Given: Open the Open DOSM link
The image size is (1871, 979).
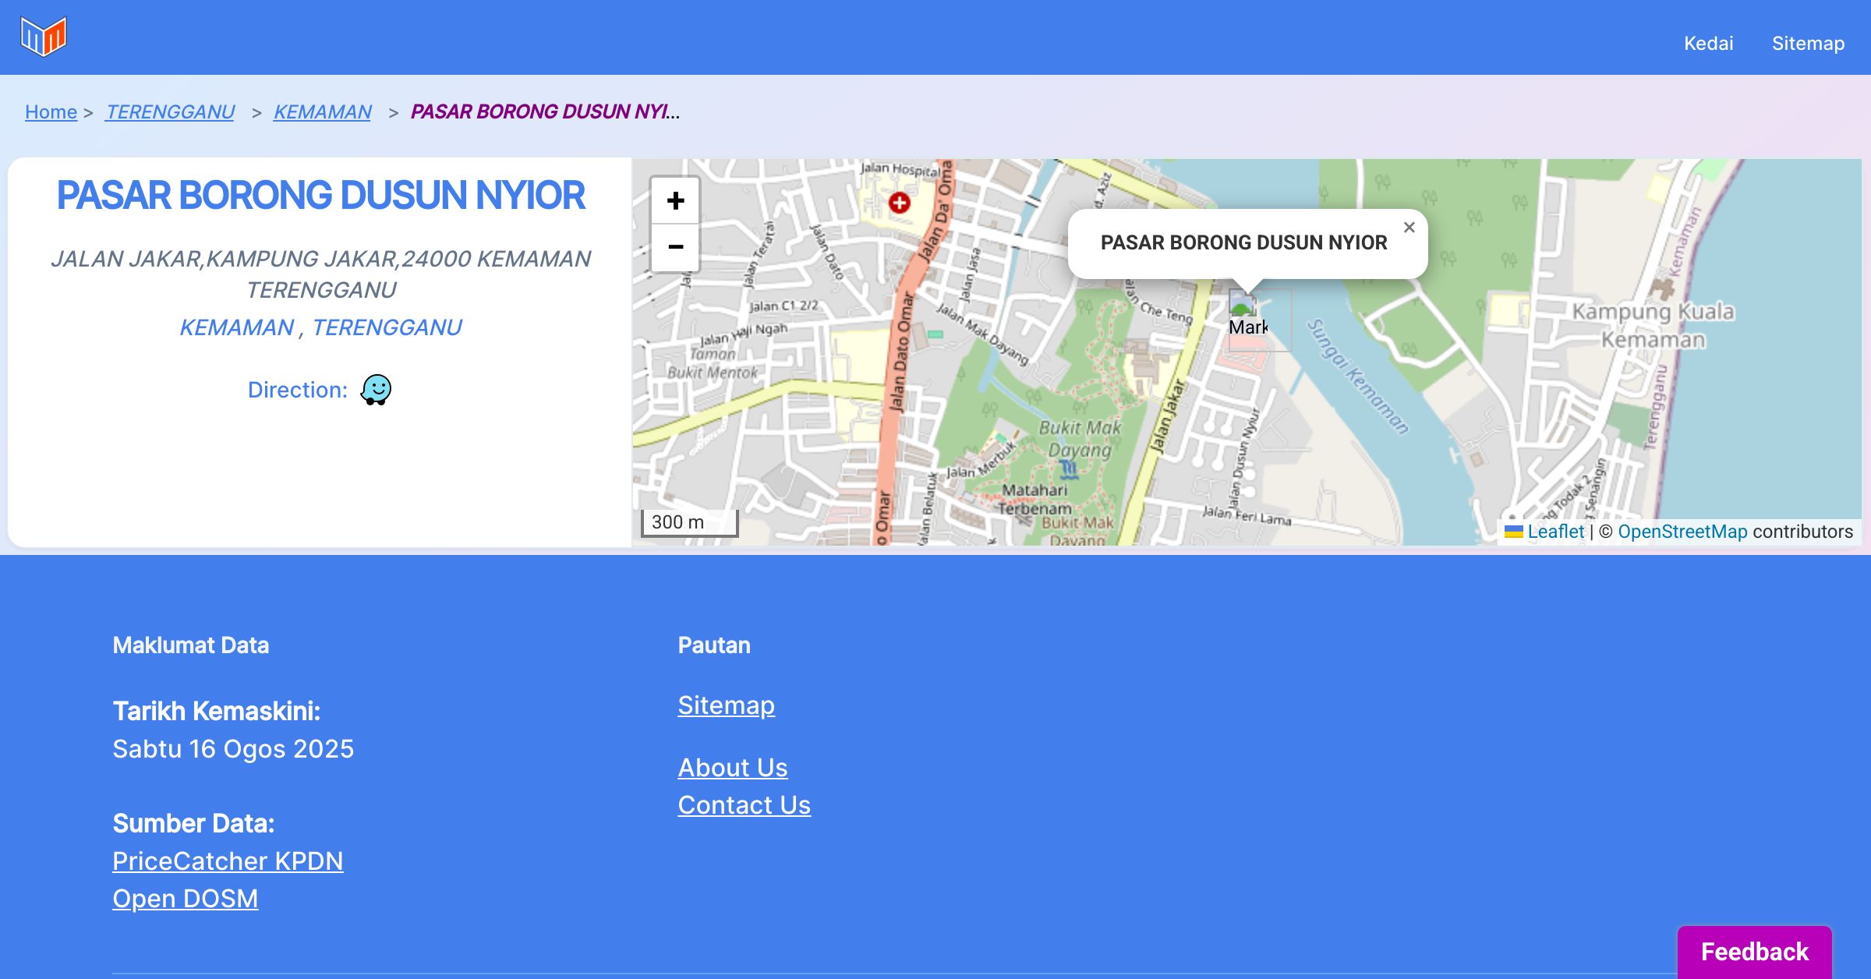Looking at the screenshot, I should [x=185, y=899].
